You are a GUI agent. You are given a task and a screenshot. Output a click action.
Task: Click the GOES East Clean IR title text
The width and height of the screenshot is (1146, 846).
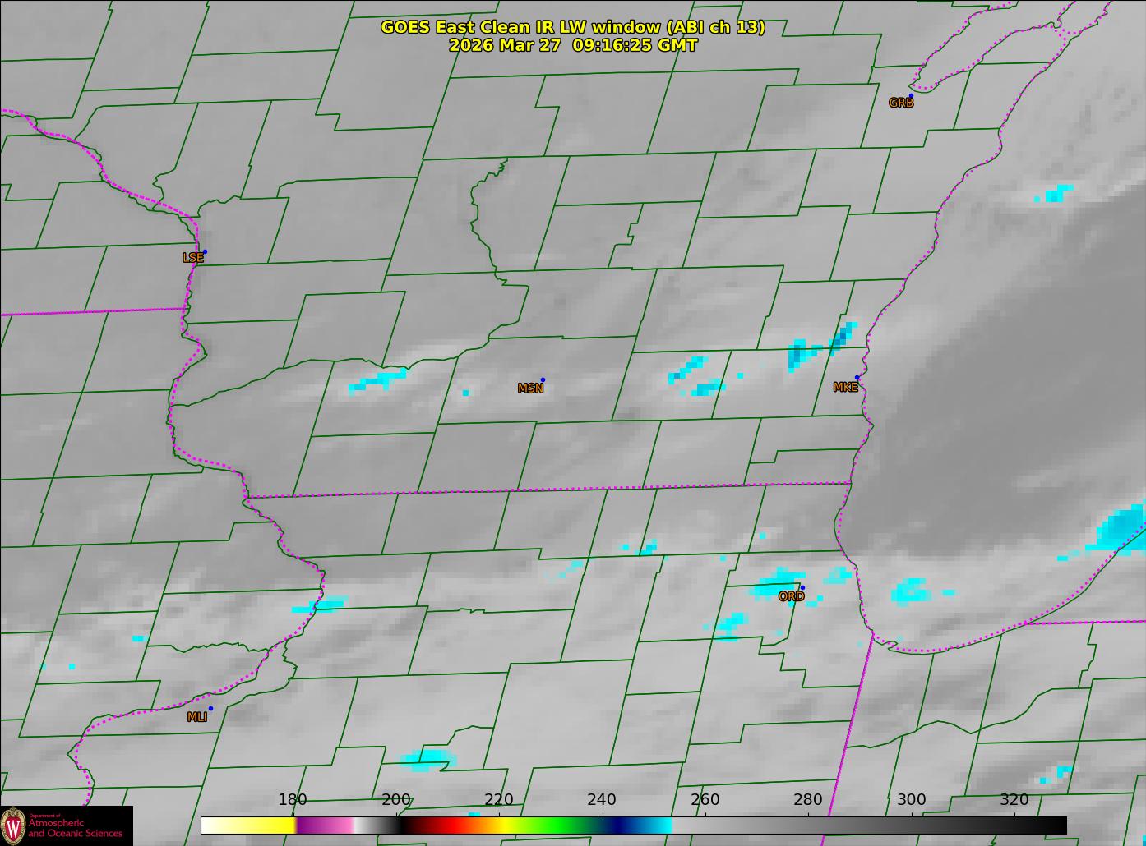click(572, 27)
